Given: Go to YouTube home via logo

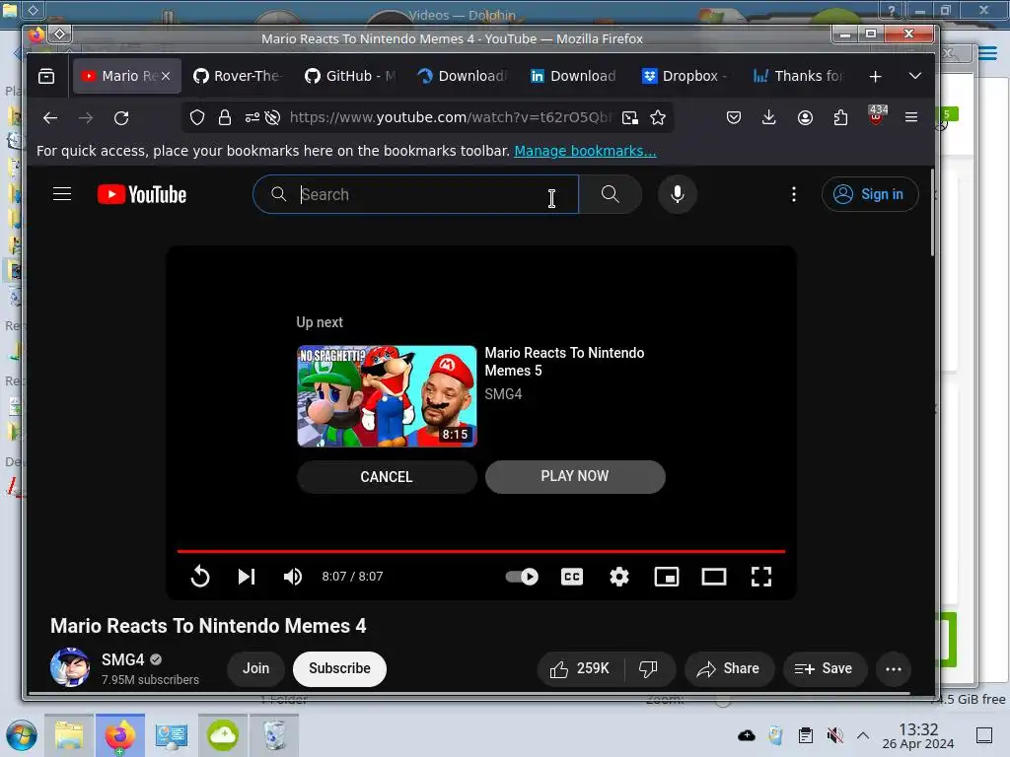Looking at the screenshot, I should click(142, 194).
